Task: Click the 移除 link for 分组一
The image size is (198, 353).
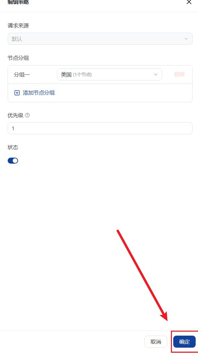Action: (x=180, y=74)
